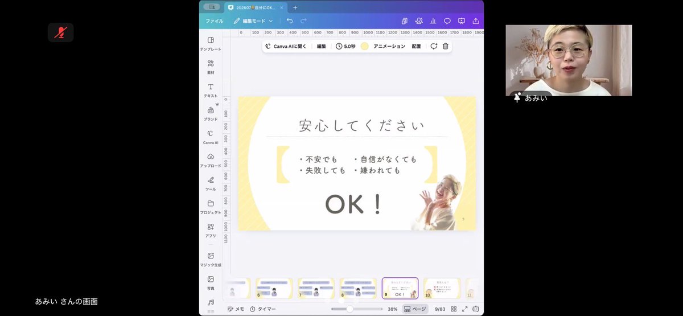Open the ツール (Tools) panel

click(x=211, y=183)
